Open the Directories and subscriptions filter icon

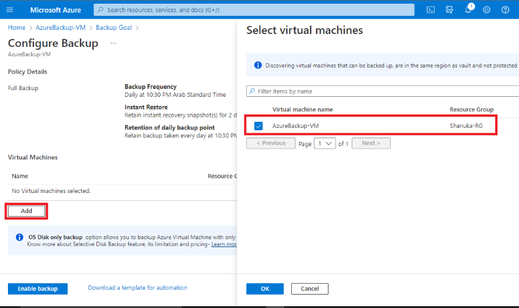point(449,10)
